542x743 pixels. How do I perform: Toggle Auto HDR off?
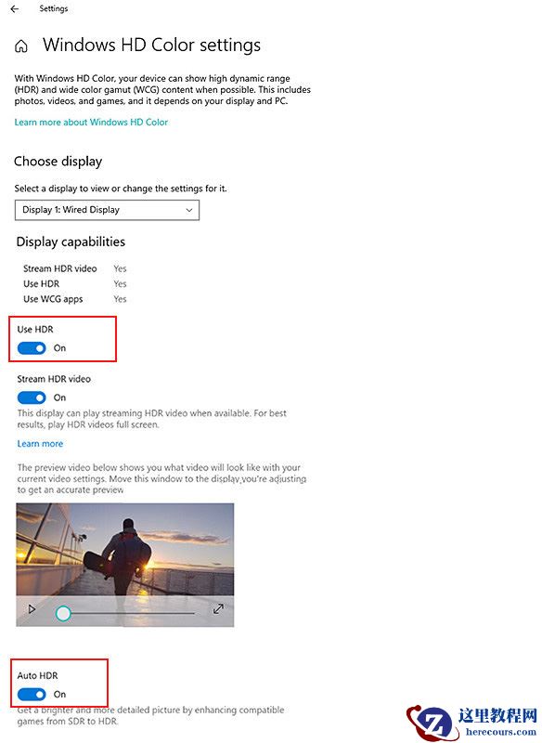pos(32,694)
